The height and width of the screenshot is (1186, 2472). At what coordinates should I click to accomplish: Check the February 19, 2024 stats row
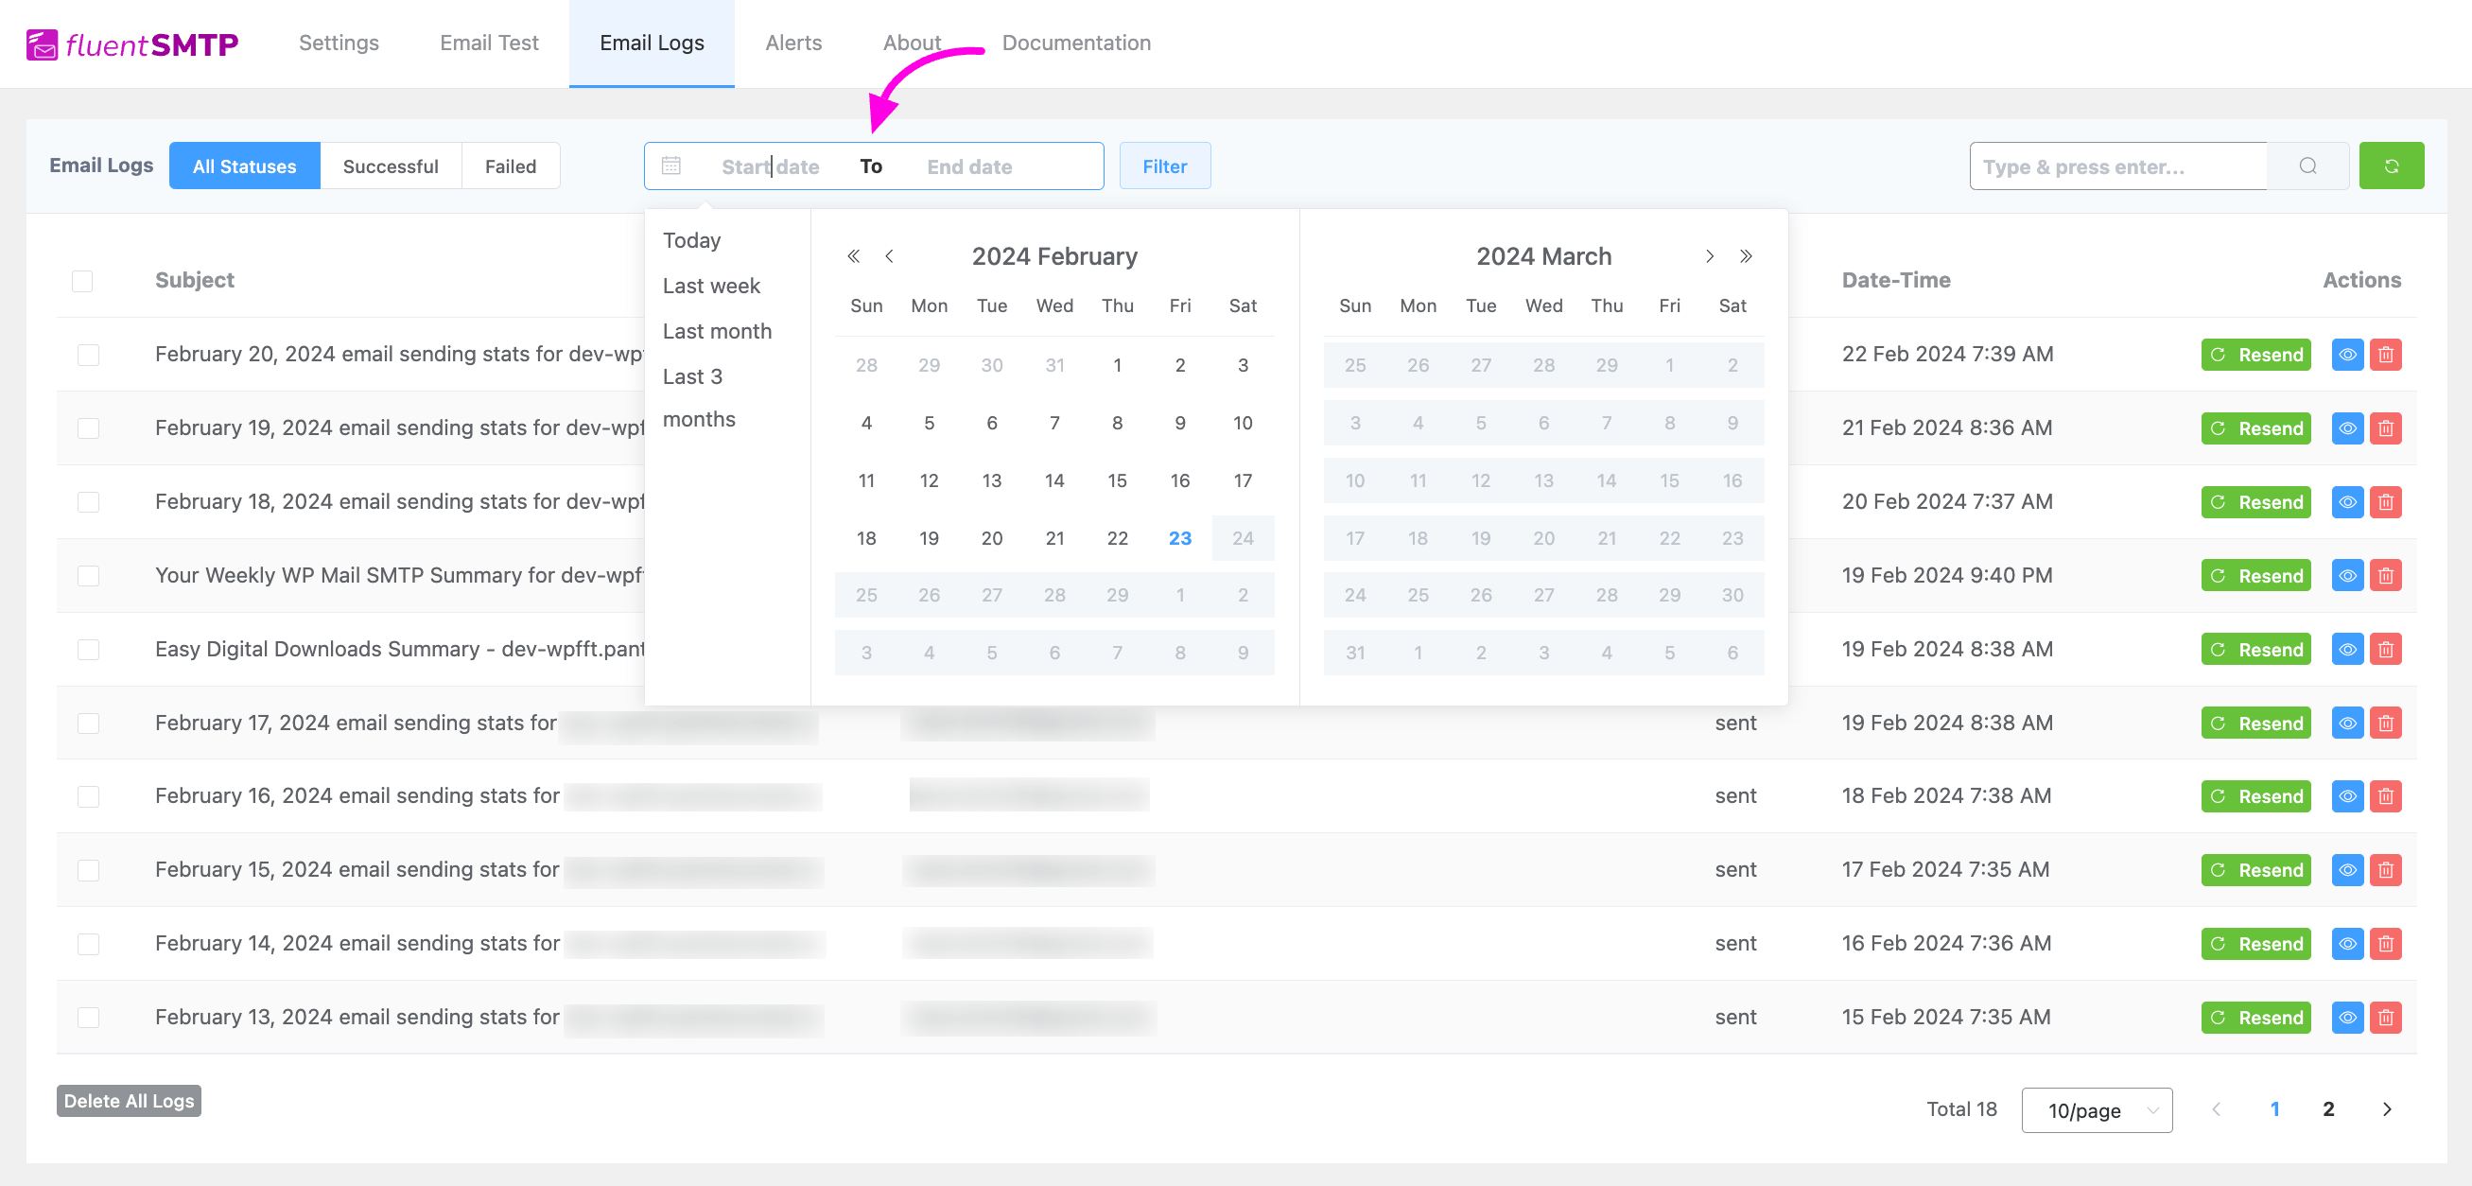coord(88,427)
